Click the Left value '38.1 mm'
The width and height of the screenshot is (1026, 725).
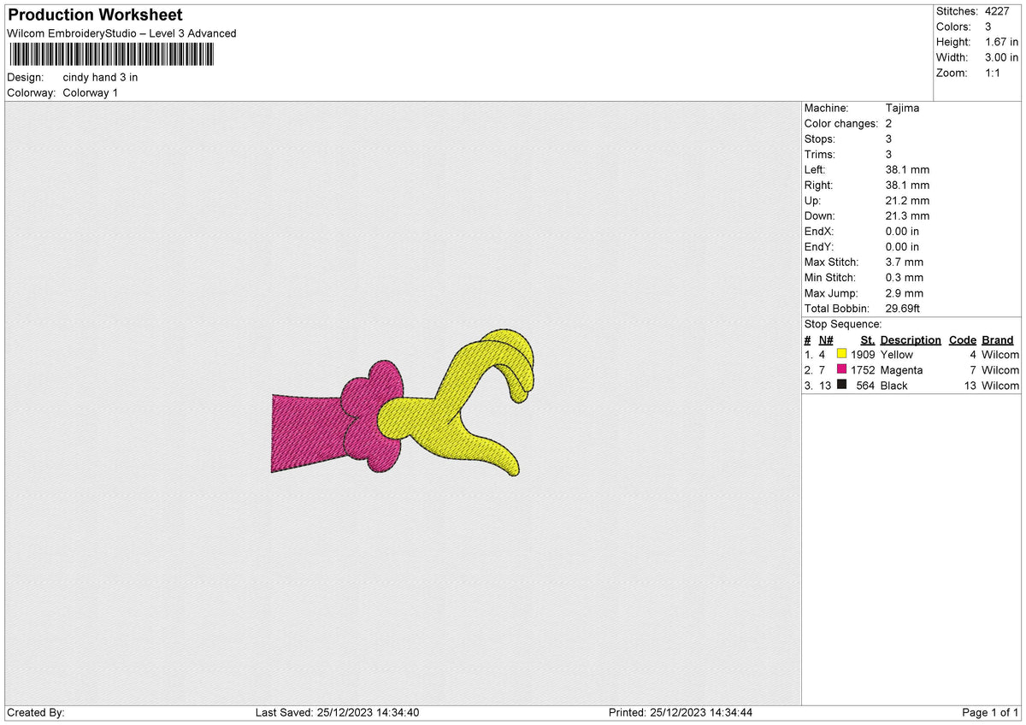[x=908, y=169]
